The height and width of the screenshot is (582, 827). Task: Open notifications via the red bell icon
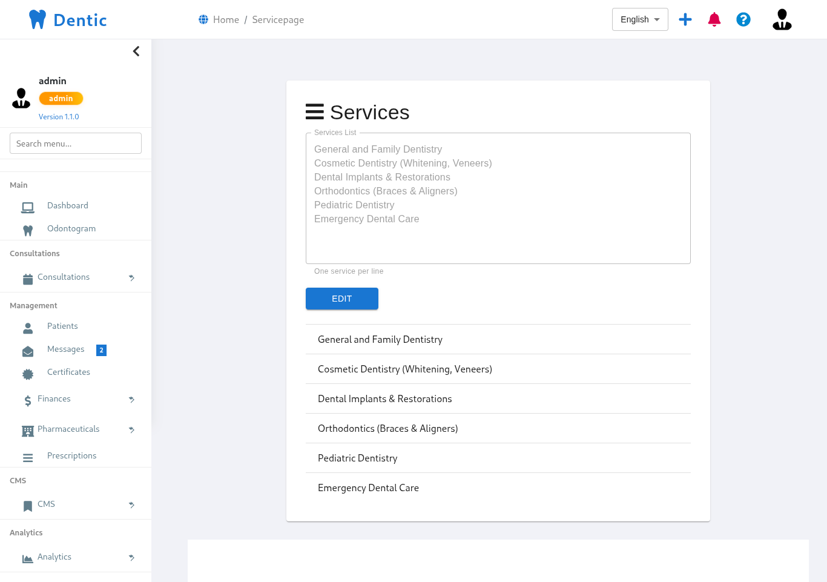coord(714,19)
